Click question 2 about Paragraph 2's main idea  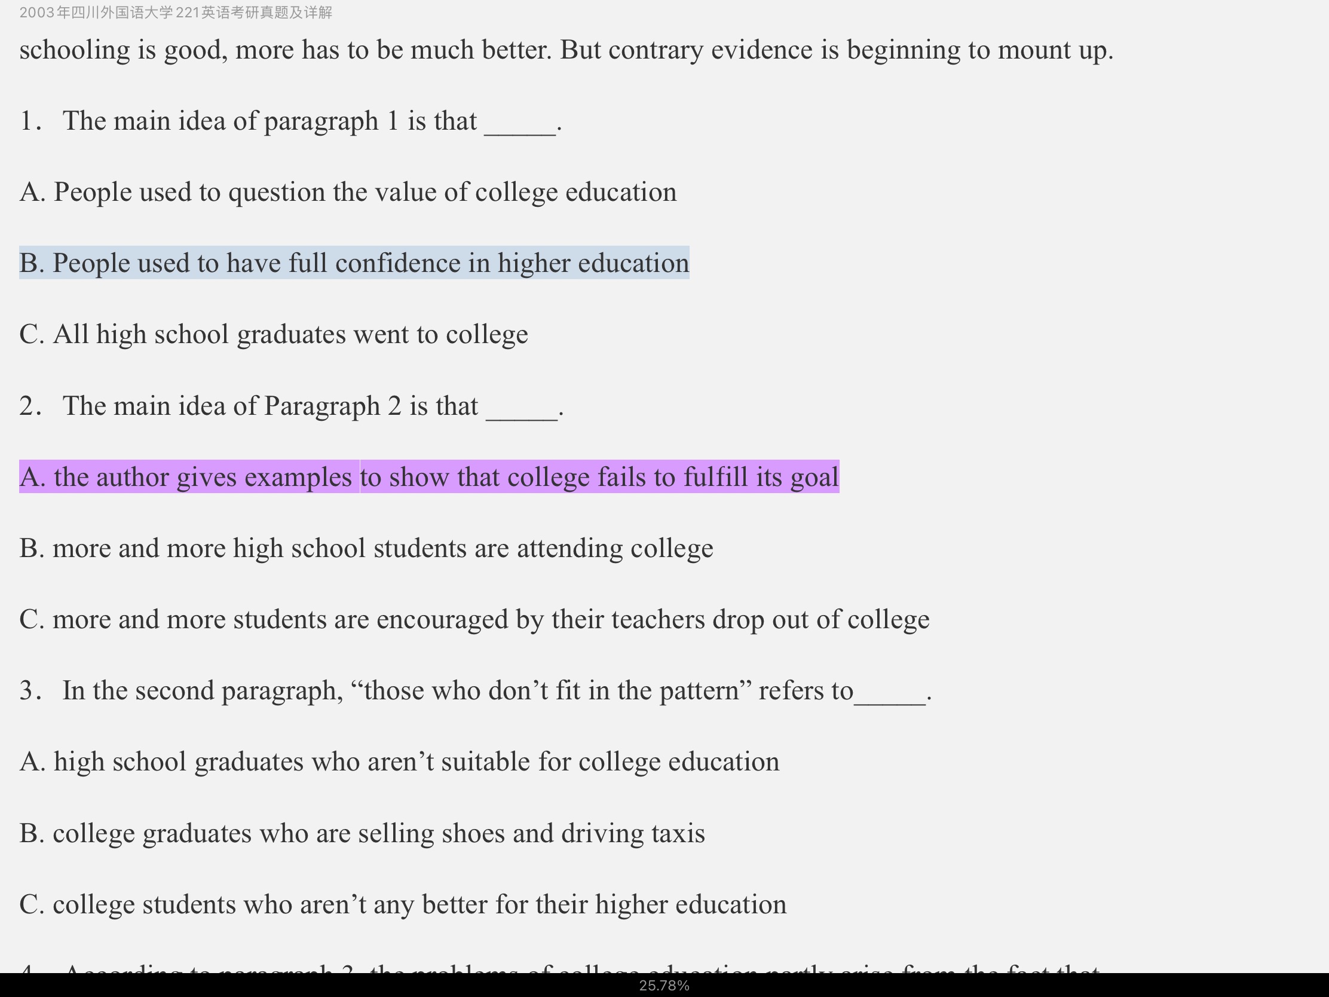292,406
